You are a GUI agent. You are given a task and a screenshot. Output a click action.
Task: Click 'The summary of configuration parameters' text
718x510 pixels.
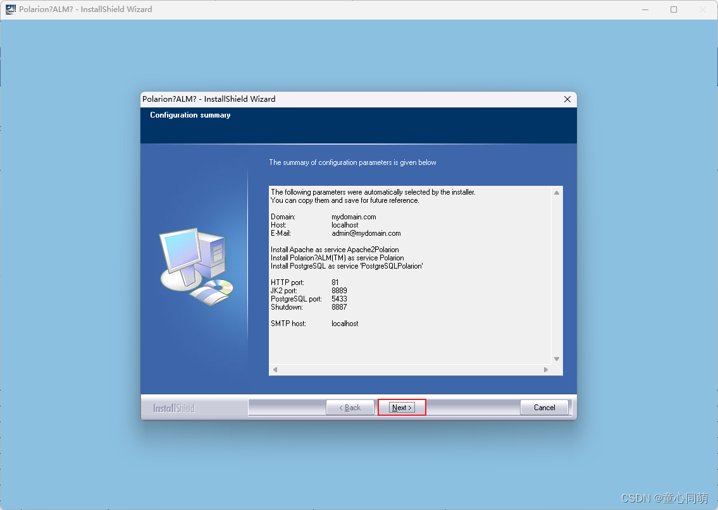(352, 162)
